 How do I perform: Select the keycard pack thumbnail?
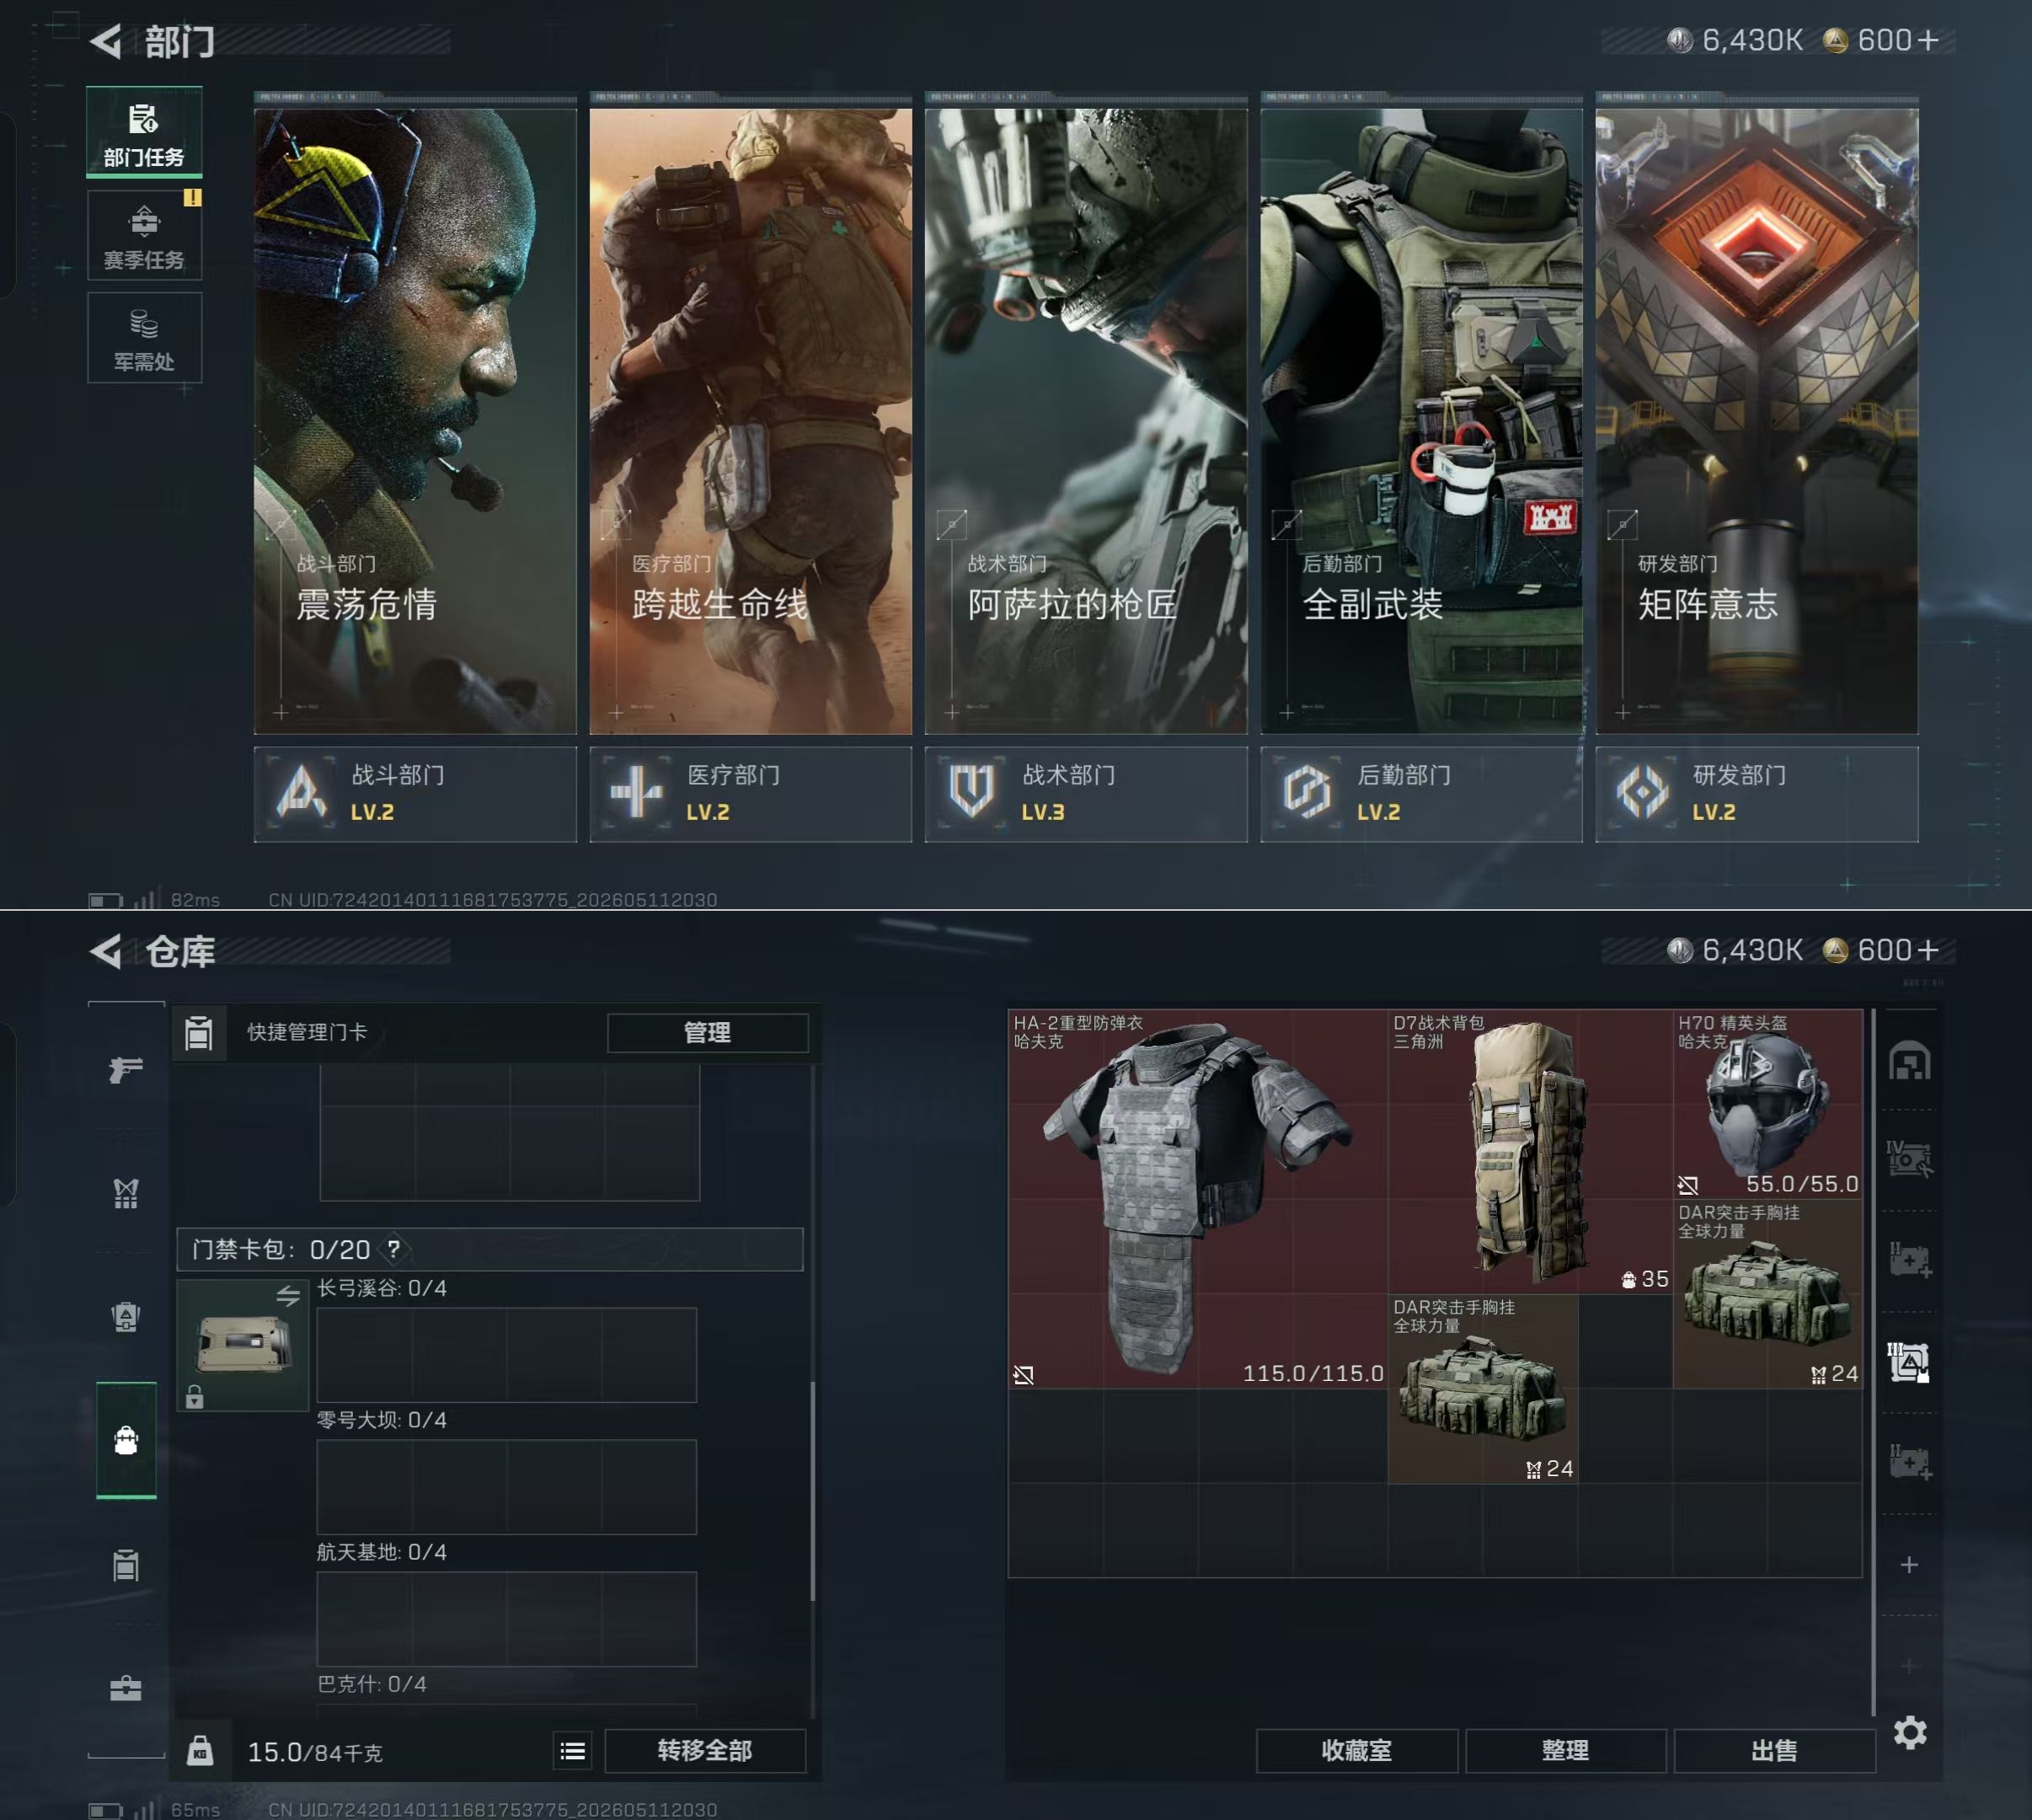point(243,1345)
